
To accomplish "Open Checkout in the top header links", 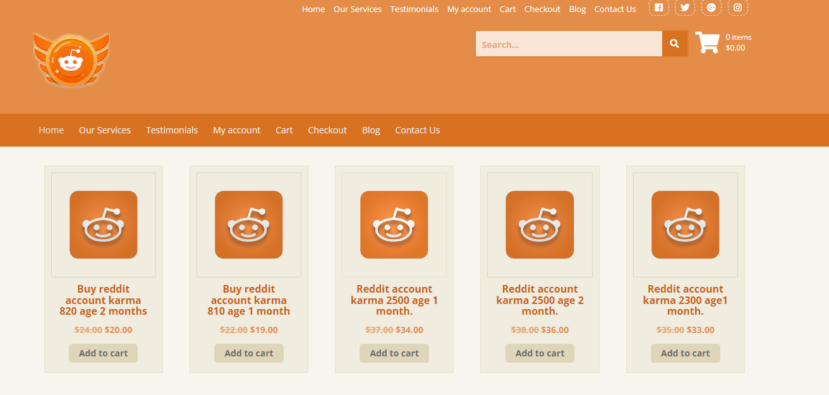I will [x=542, y=9].
